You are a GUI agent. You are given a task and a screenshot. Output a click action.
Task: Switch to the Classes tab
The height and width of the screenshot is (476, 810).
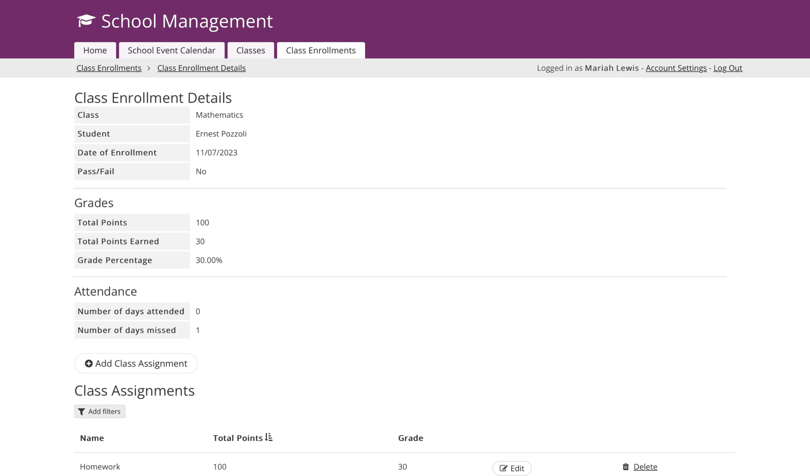250,50
